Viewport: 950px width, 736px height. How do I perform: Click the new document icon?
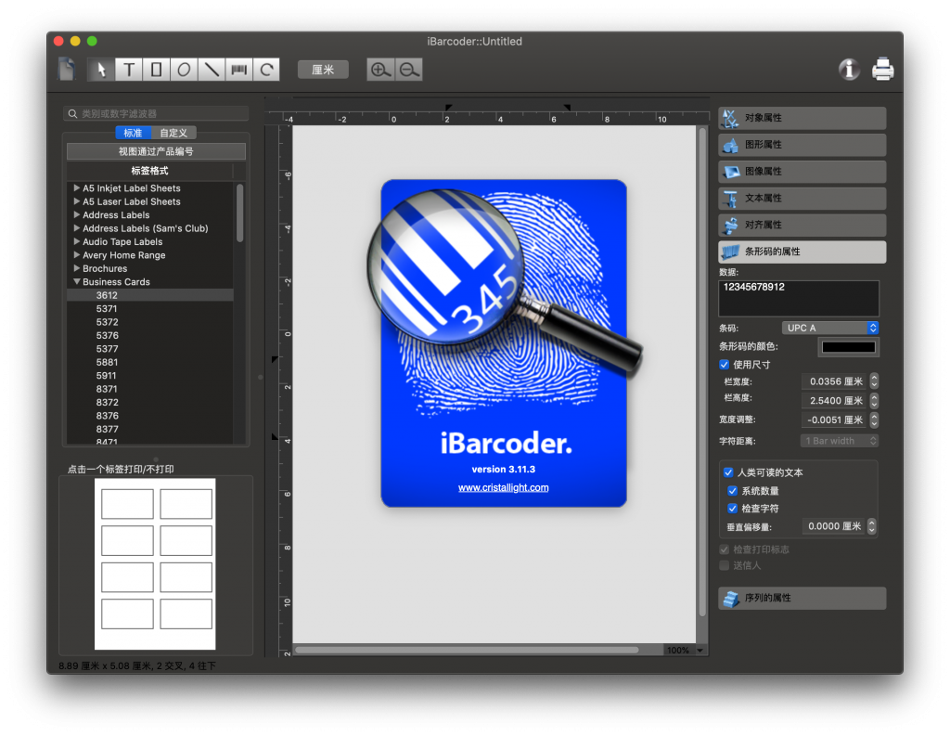(x=67, y=69)
